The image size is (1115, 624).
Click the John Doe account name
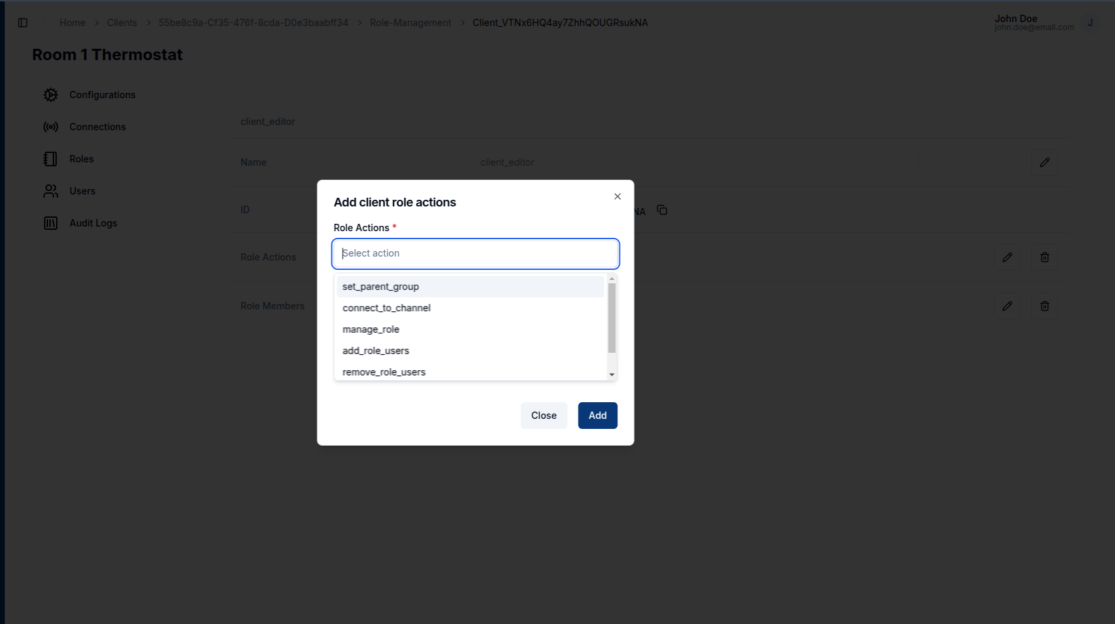(1015, 19)
